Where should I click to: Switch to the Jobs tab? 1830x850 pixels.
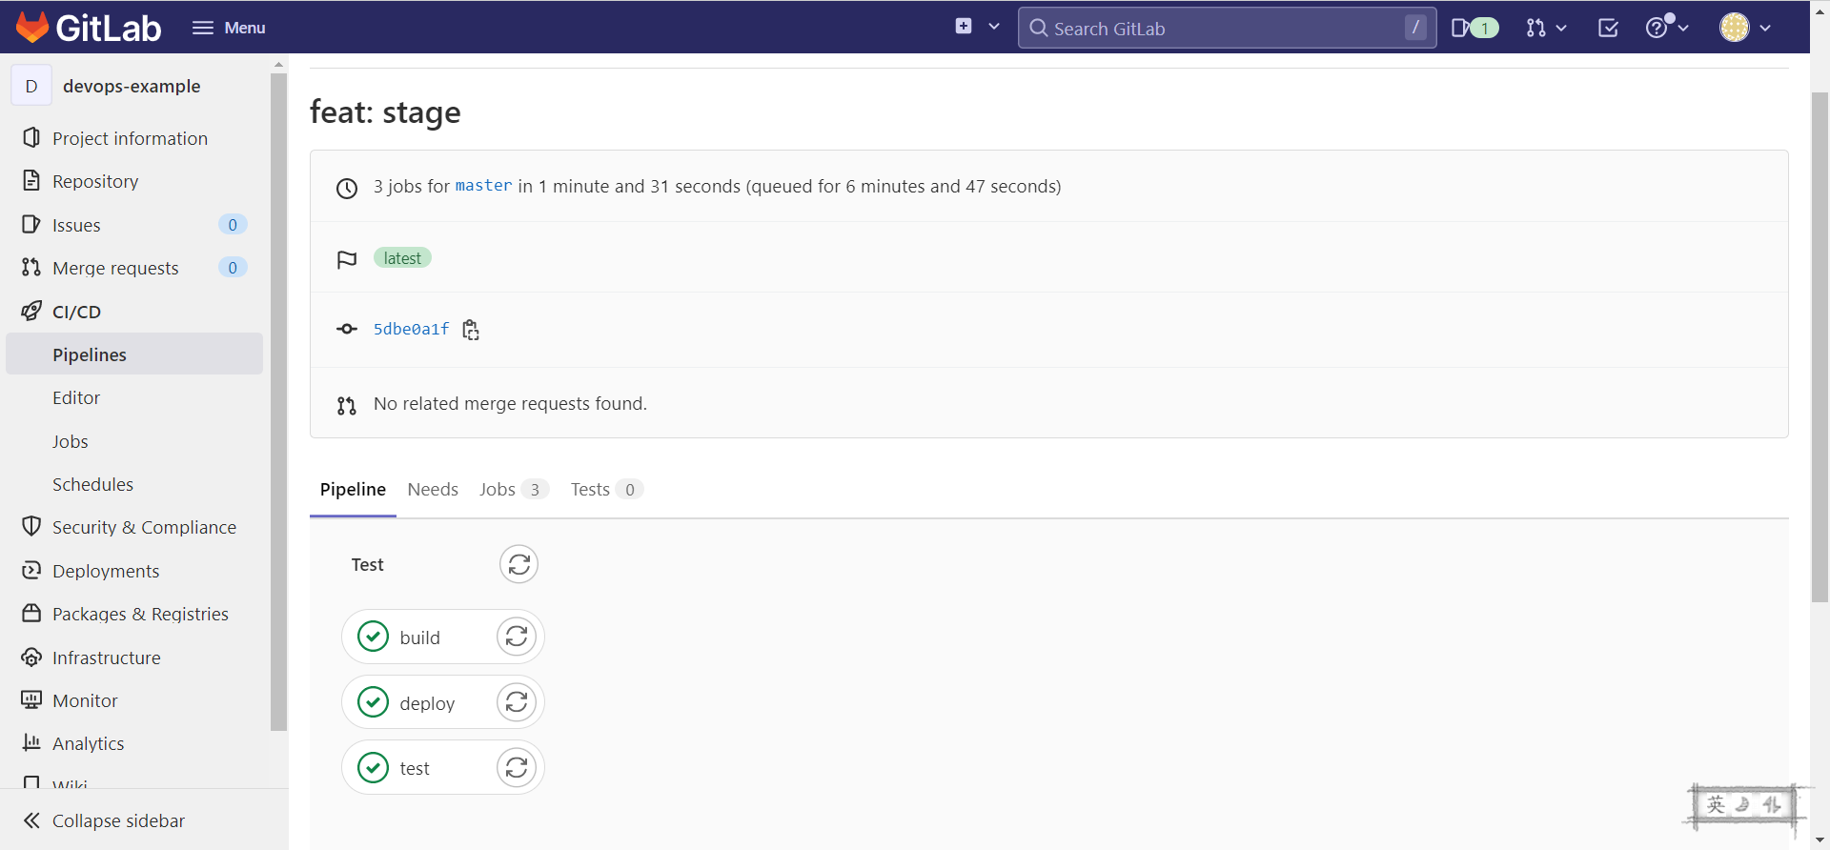(513, 489)
